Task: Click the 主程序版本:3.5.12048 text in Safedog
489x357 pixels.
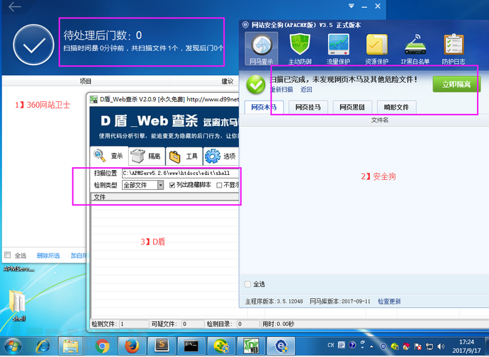Action: coord(274,302)
